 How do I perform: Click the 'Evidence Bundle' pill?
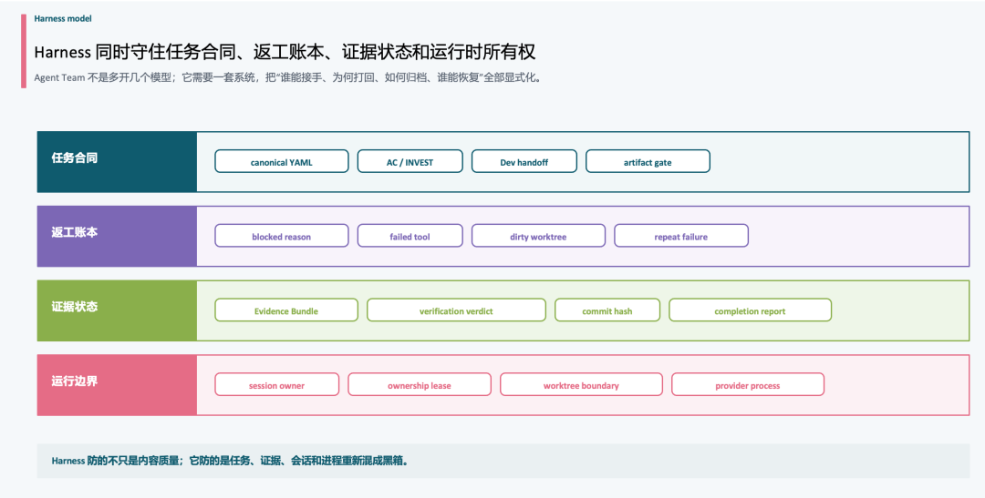(x=286, y=310)
